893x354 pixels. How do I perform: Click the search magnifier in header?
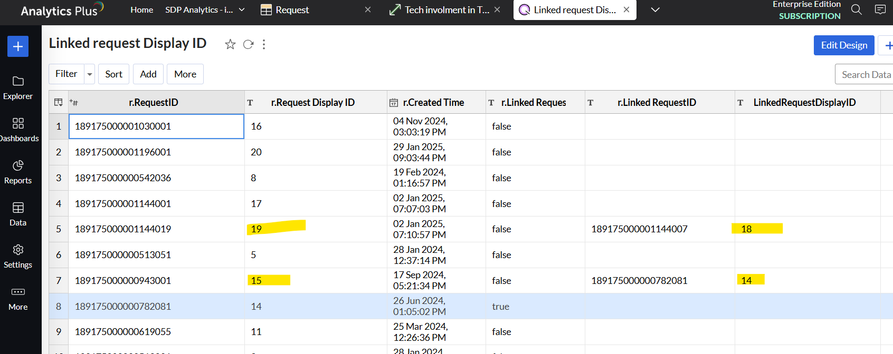[x=857, y=10]
